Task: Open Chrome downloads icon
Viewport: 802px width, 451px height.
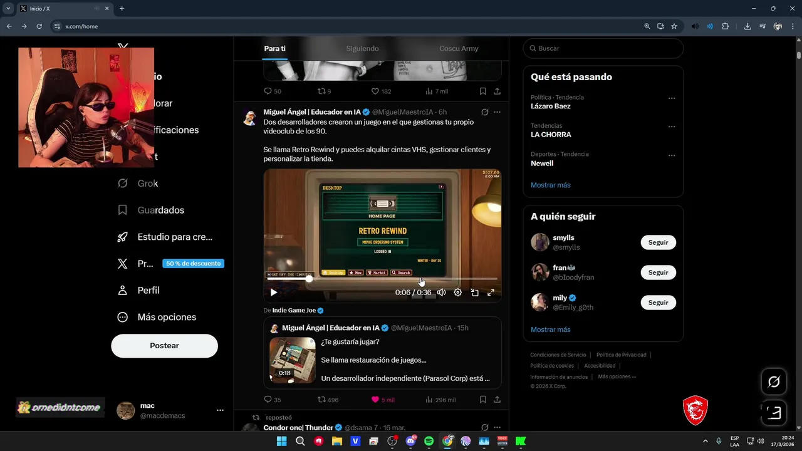Action: (x=747, y=26)
